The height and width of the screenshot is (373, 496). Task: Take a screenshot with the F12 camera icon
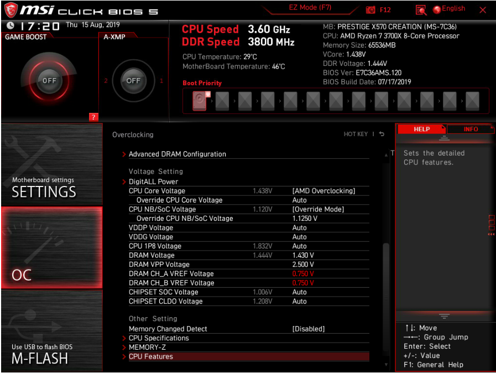pos(370,10)
